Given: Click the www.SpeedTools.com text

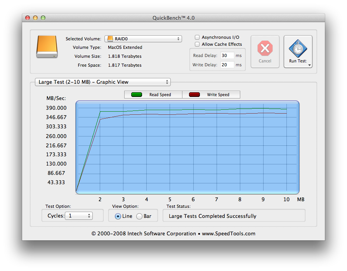Looking at the screenshot, I should click(x=229, y=233).
